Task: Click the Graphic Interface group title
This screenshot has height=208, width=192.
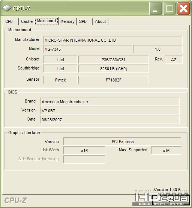Action: (x=24, y=133)
